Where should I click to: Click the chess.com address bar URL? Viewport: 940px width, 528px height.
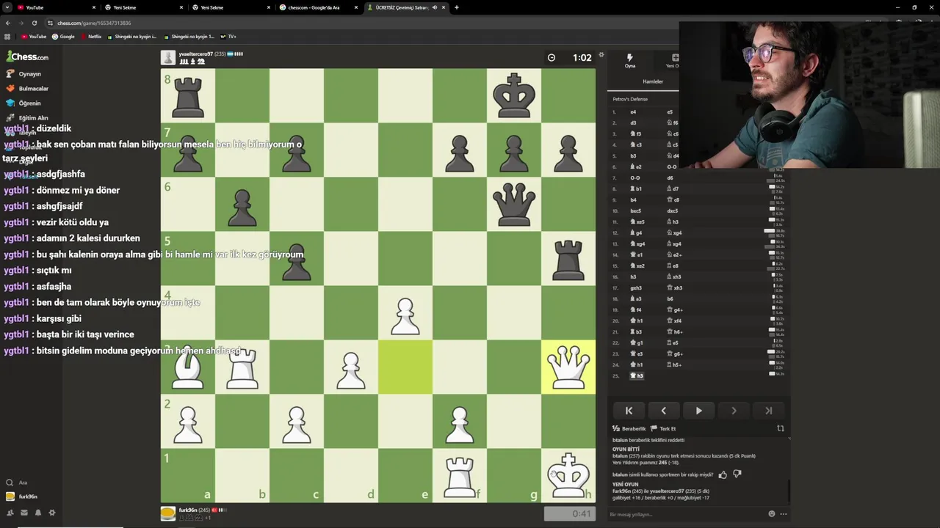[94, 23]
